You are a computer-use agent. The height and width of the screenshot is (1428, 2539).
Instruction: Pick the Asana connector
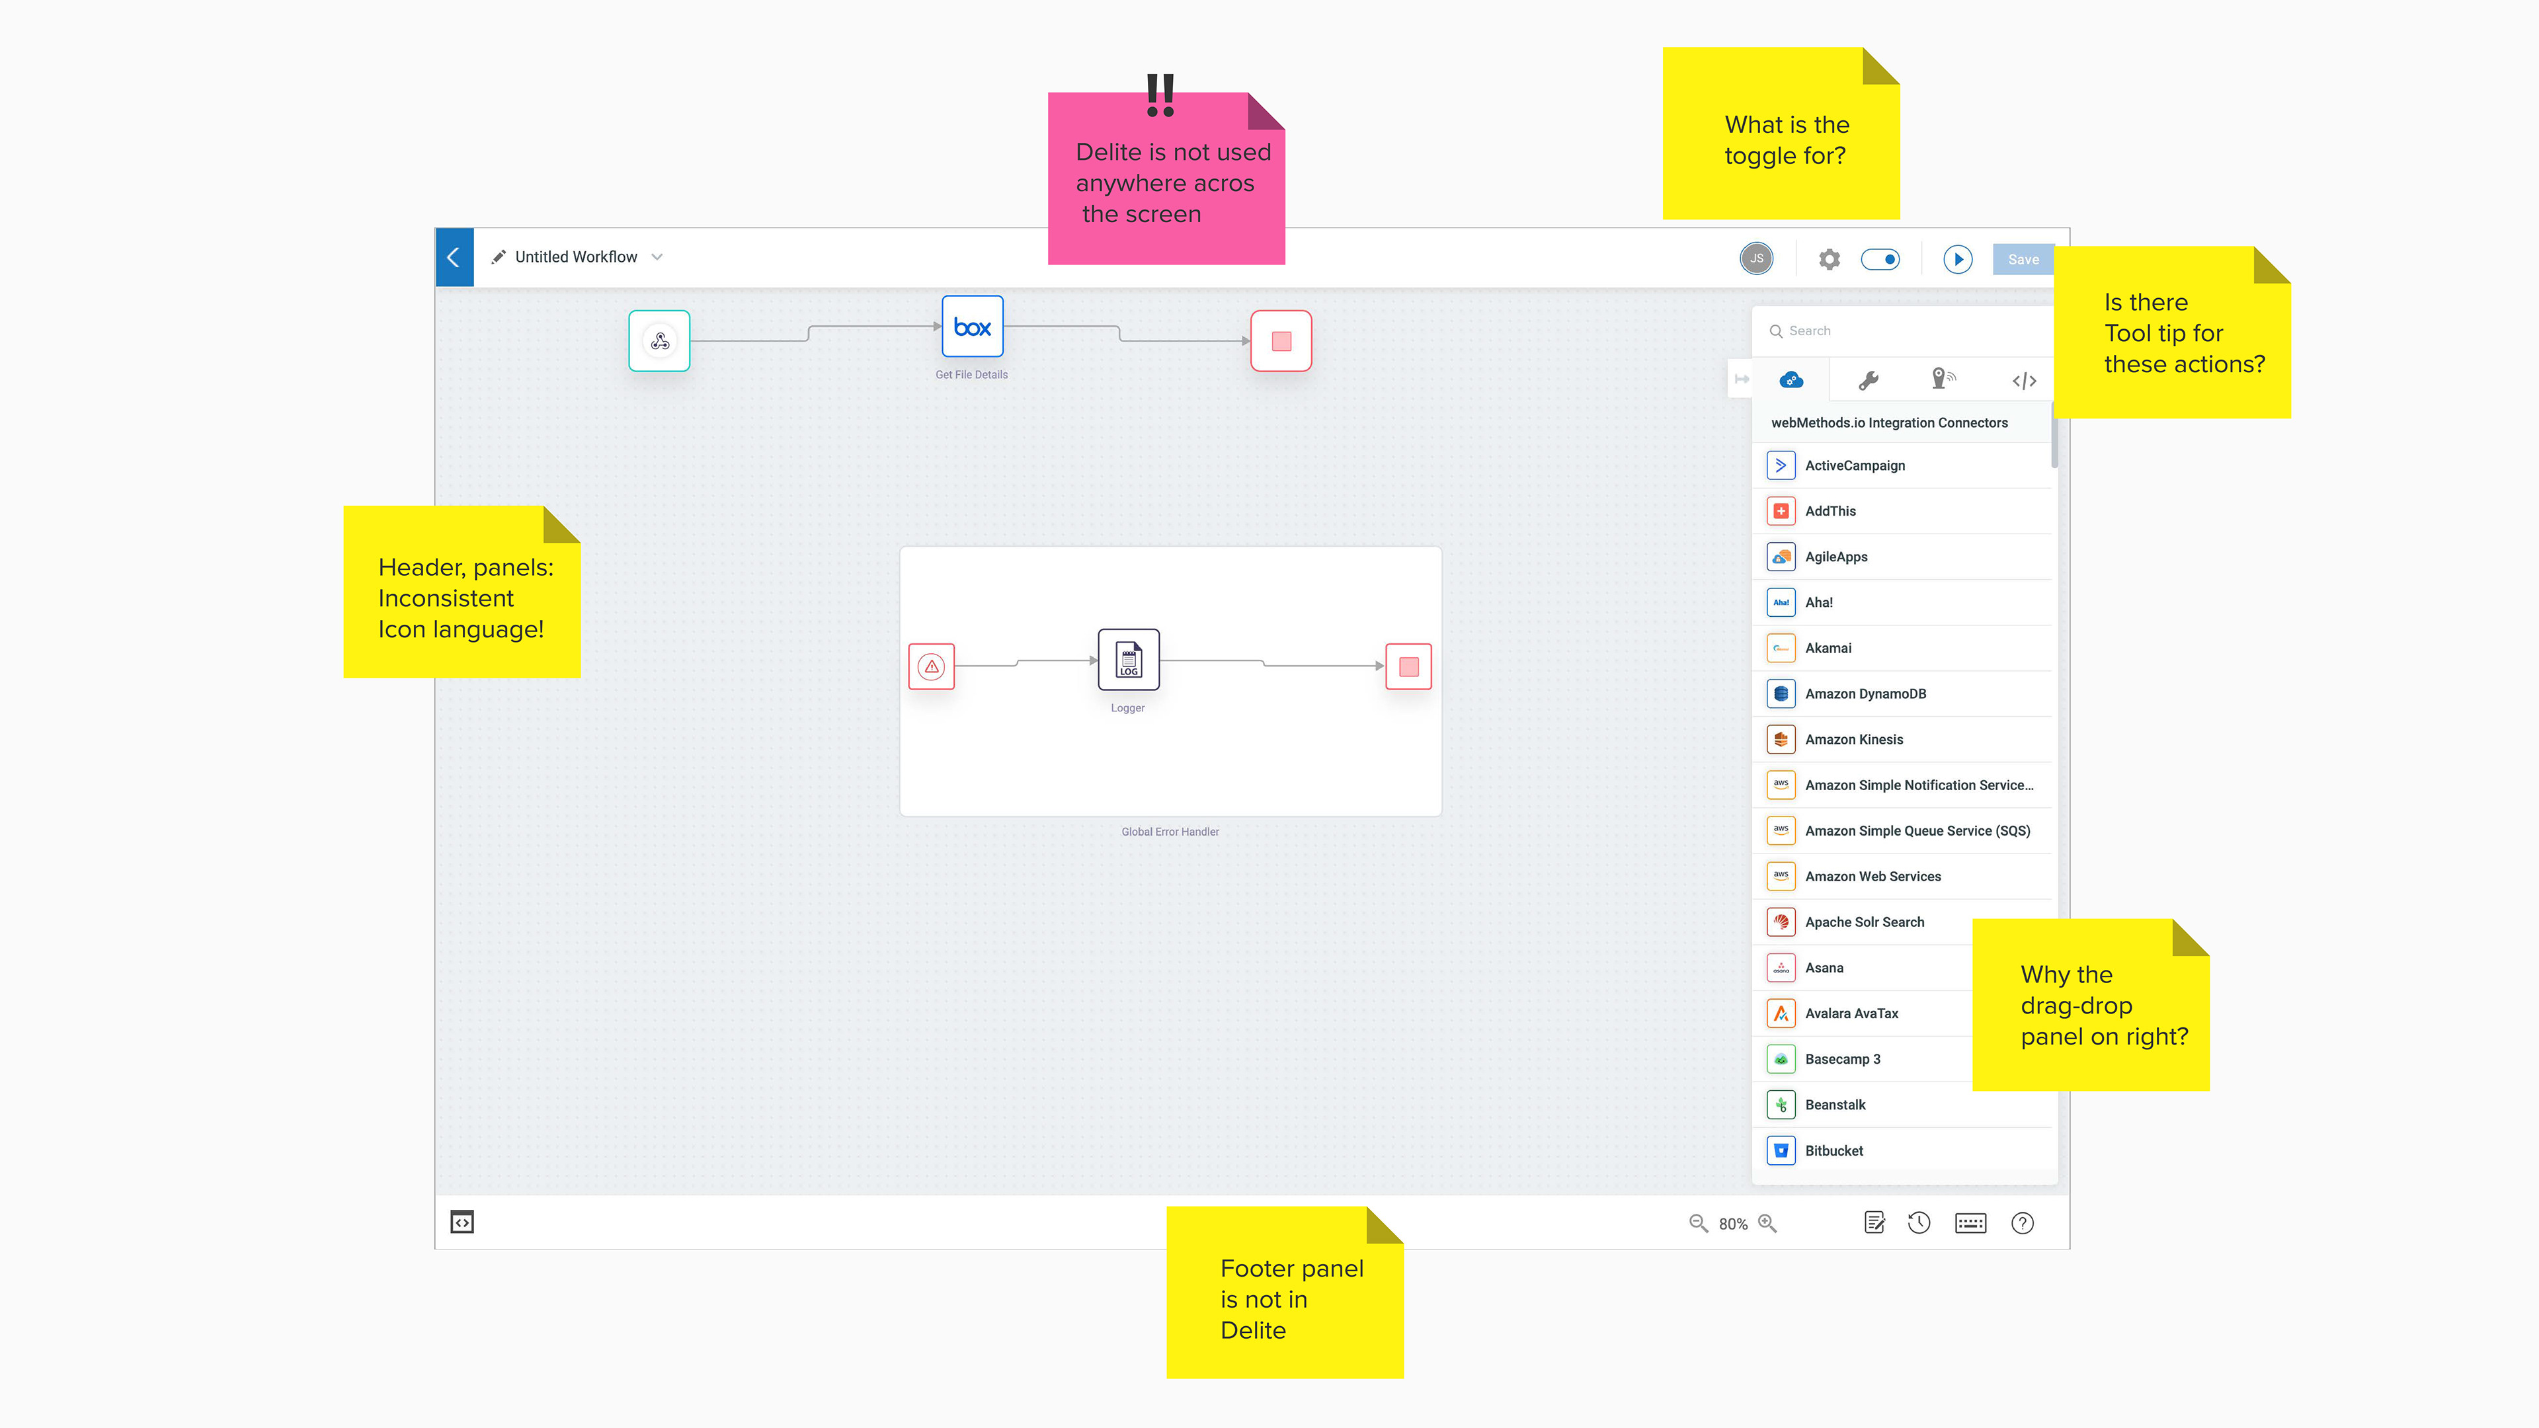[1863, 968]
